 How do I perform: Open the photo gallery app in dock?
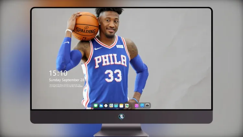coord(127,106)
